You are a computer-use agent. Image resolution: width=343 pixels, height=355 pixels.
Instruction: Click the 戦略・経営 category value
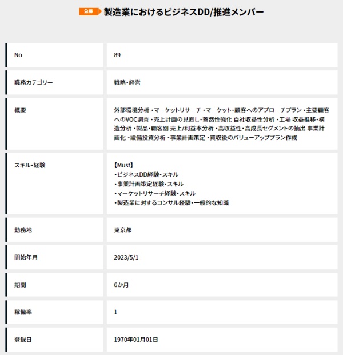[x=127, y=82]
